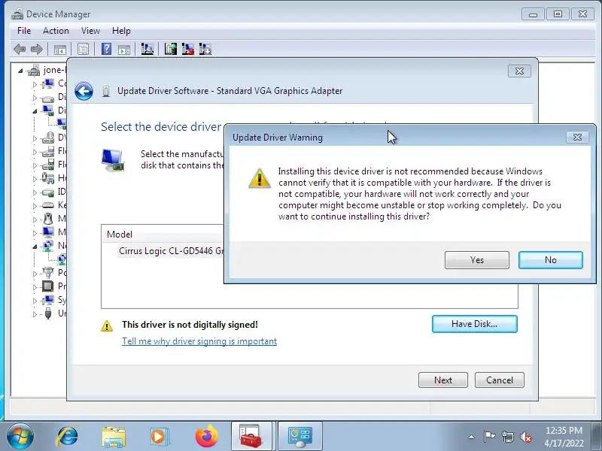Open 'Tell me why driver signing is important'
This screenshot has width=602, height=451.
pos(199,341)
